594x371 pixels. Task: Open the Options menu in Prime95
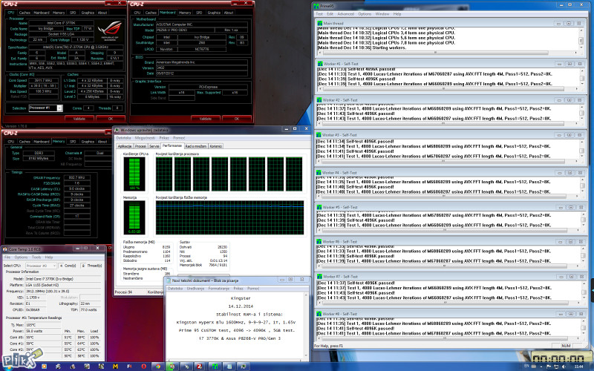[x=365, y=14]
